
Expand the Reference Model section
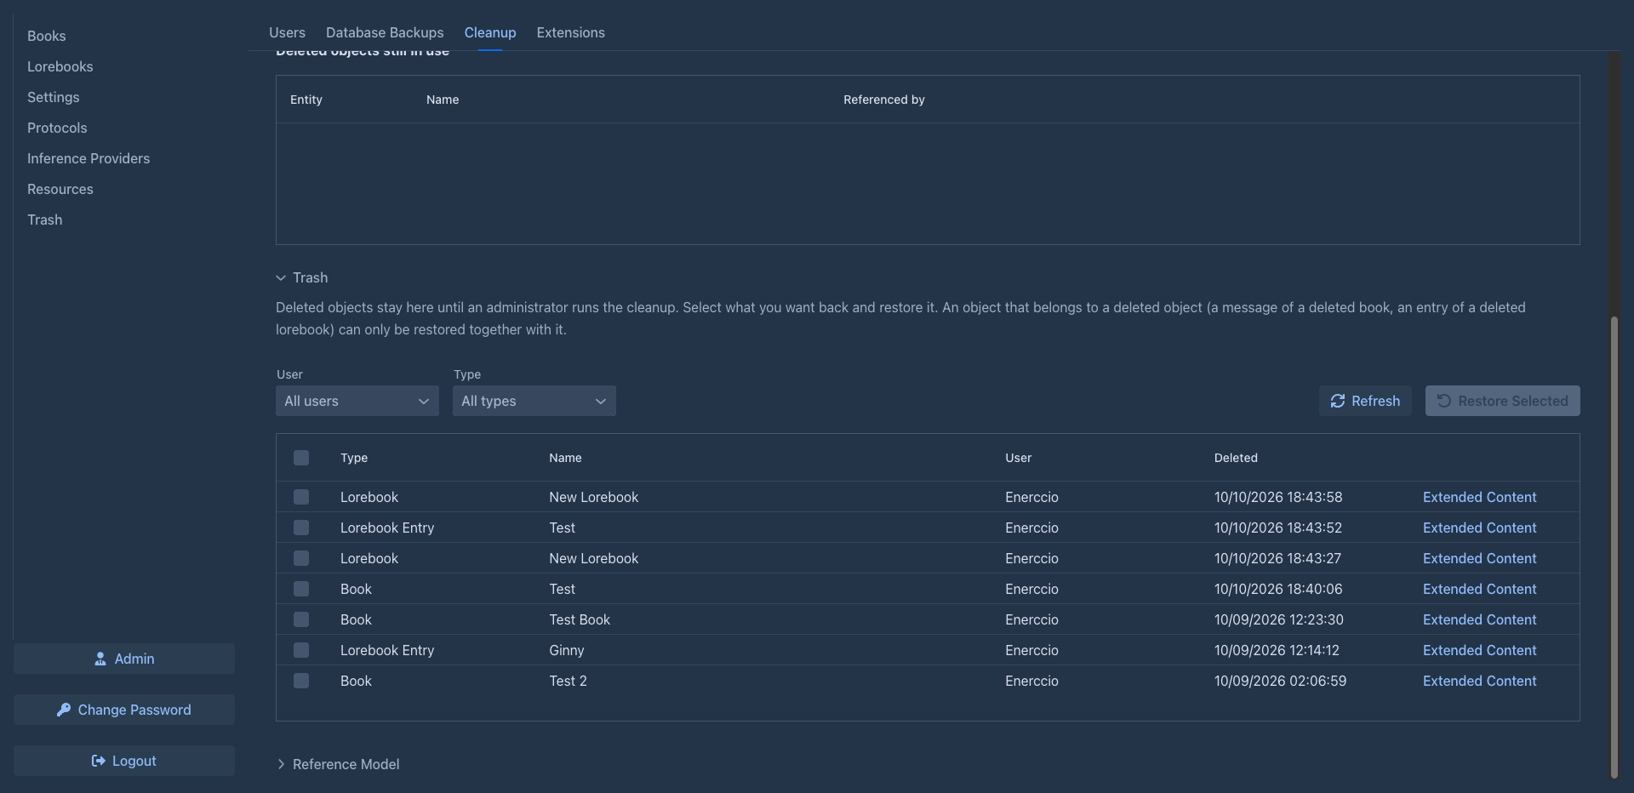click(338, 764)
